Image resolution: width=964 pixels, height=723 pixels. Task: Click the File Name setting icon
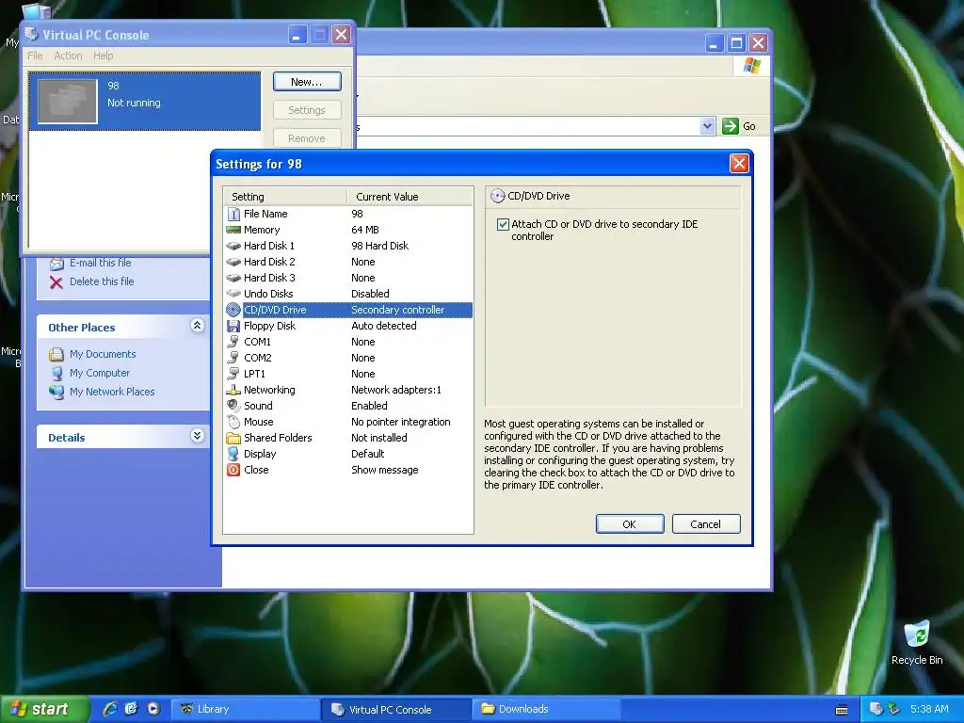pyautogui.click(x=233, y=214)
